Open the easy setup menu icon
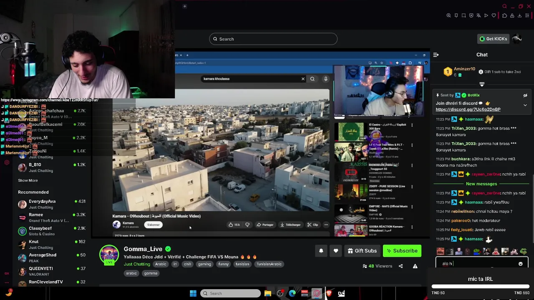Image resolution: width=534 pixels, height=300 pixels. pyautogui.click(x=527, y=15)
